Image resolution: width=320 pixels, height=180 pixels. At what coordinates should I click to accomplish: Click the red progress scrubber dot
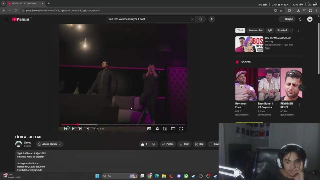78,124
